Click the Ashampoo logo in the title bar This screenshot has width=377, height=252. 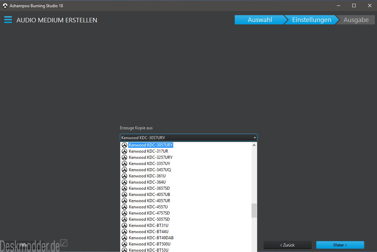pos(5,6)
